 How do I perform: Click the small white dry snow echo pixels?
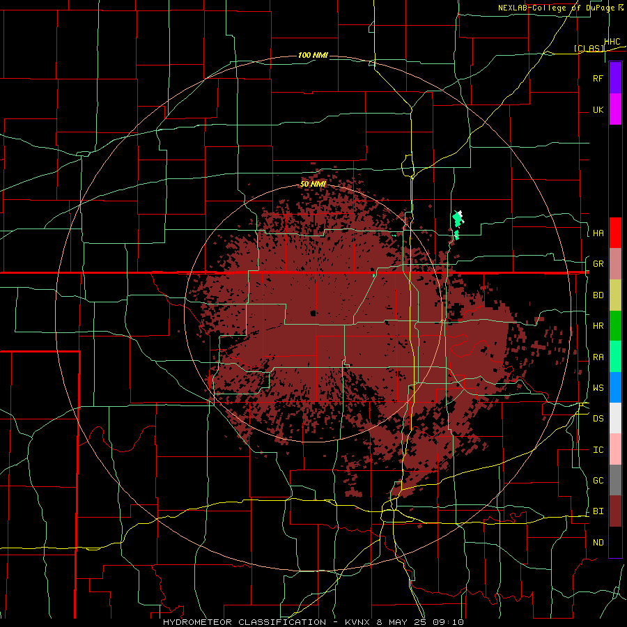[x=460, y=213]
